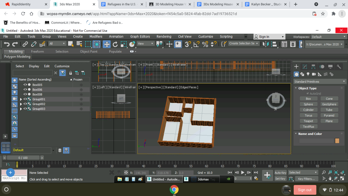Click the Zoom Extents icon near bottom right
Screen dimensions: 348x196
(336, 173)
